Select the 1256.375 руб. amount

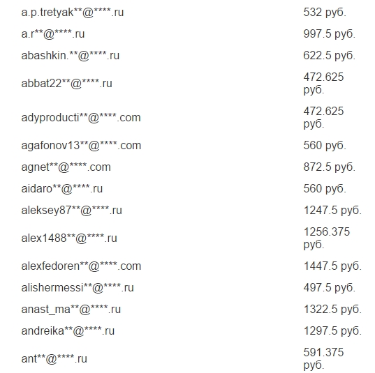point(326,238)
